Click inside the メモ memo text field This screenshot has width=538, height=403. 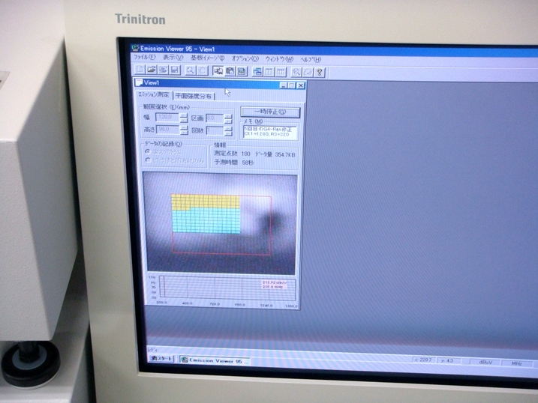[x=269, y=132]
